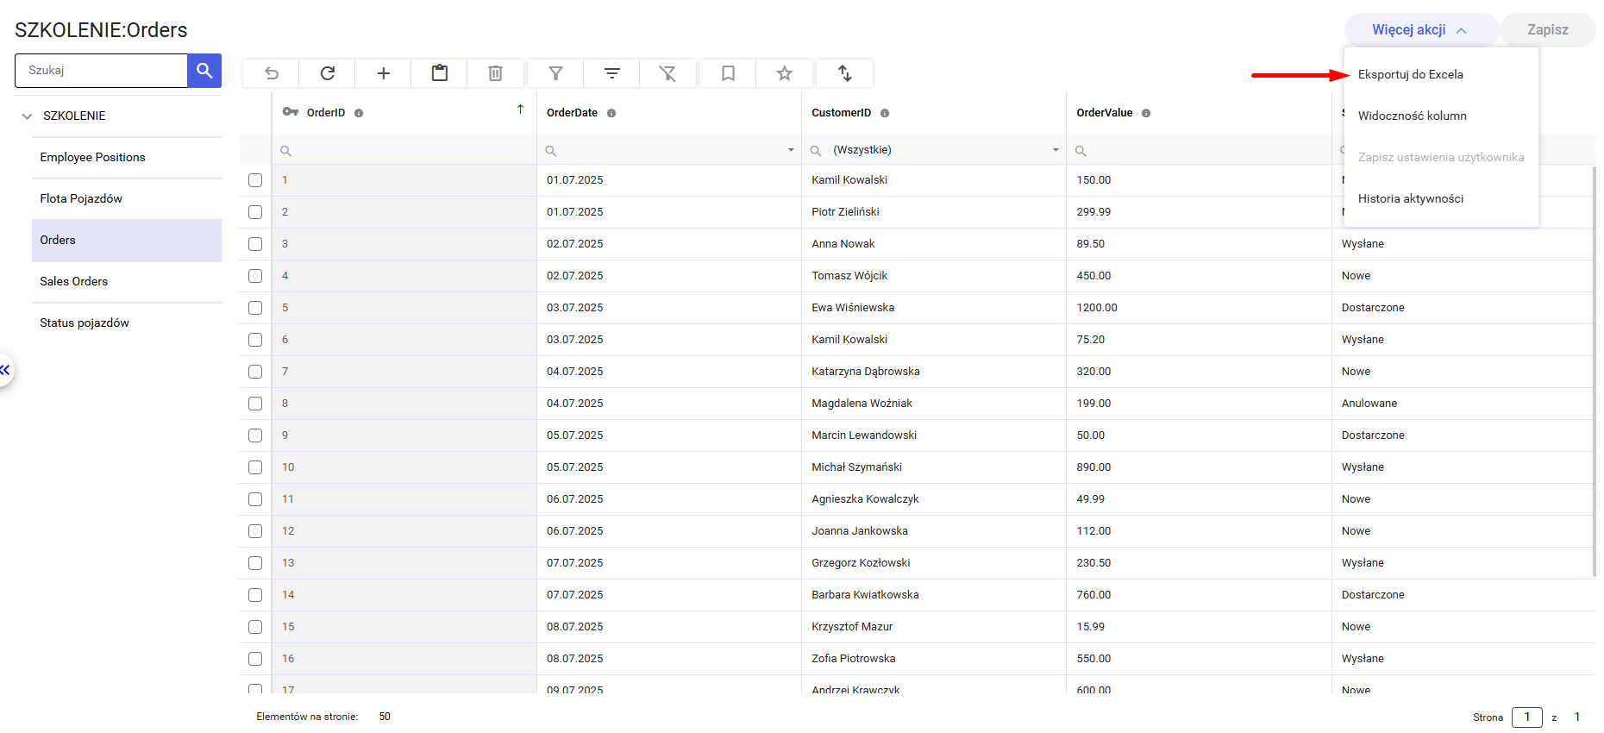The width and height of the screenshot is (1604, 733).
Task: Tick the checkbox for order 5
Action: pyautogui.click(x=255, y=308)
